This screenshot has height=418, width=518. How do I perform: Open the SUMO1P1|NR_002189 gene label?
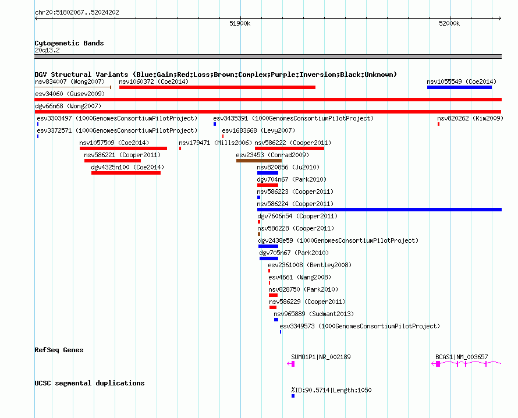[x=321, y=357]
